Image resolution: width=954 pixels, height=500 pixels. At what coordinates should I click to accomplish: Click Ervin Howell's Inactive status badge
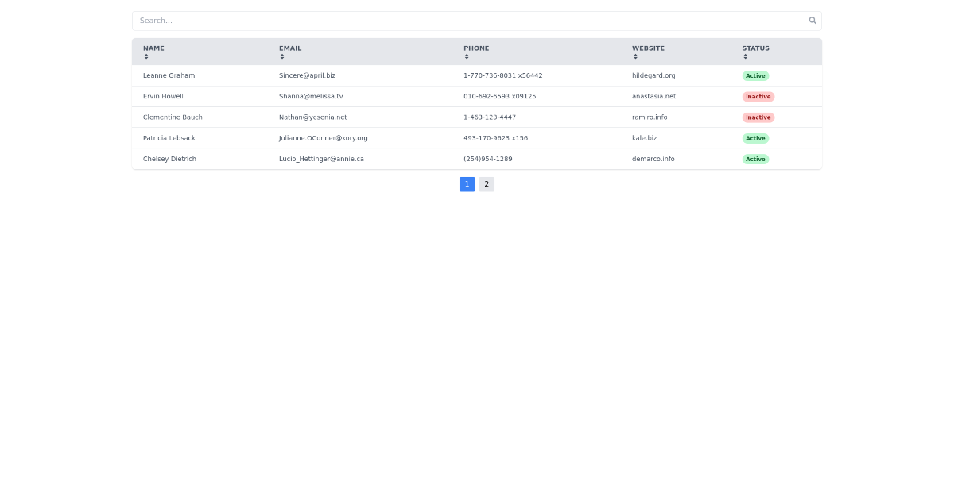758,97
